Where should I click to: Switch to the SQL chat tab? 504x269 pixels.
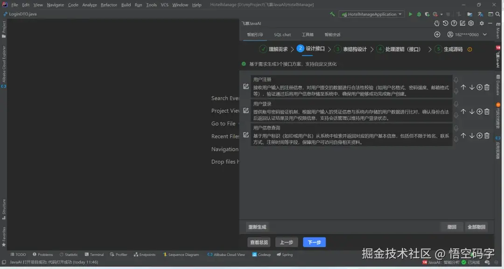[x=282, y=34]
